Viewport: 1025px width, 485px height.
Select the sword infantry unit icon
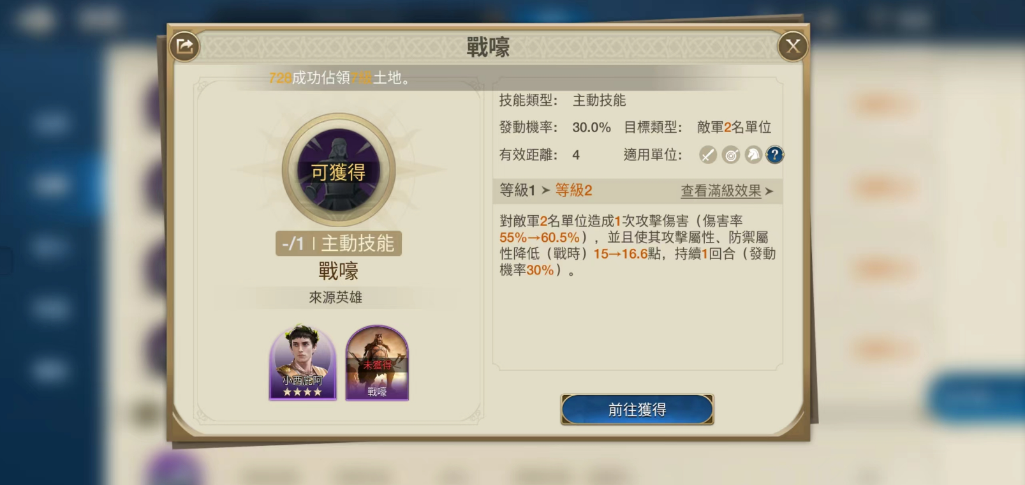[708, 155]
